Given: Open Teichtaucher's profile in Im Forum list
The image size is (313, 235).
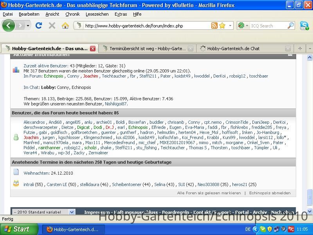Looking at the screenshot, I should click(114, 76).
